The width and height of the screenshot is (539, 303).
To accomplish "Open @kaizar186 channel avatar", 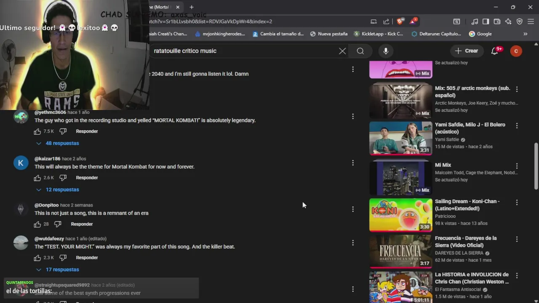I will tap(21, 163).
